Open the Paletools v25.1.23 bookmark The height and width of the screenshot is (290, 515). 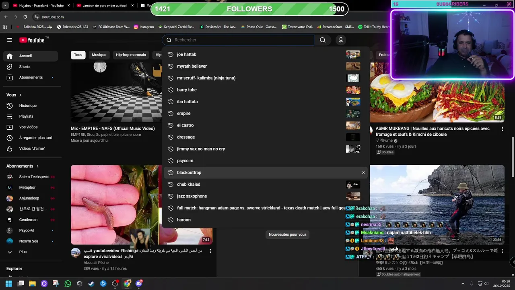pyautogui.click(x=72, y=27)
